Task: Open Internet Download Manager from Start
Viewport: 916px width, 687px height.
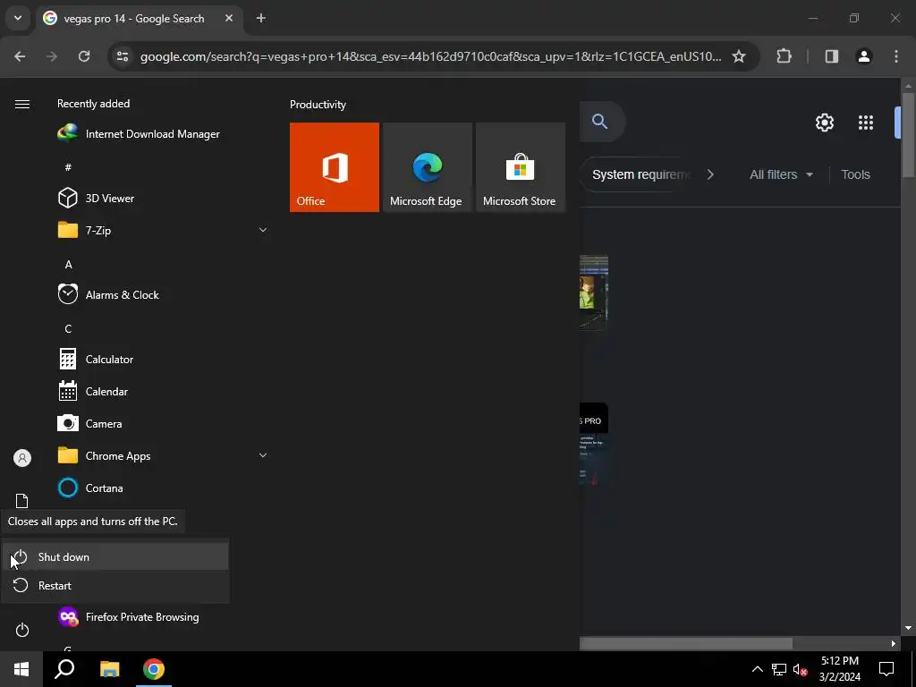Action: [139, 134]
